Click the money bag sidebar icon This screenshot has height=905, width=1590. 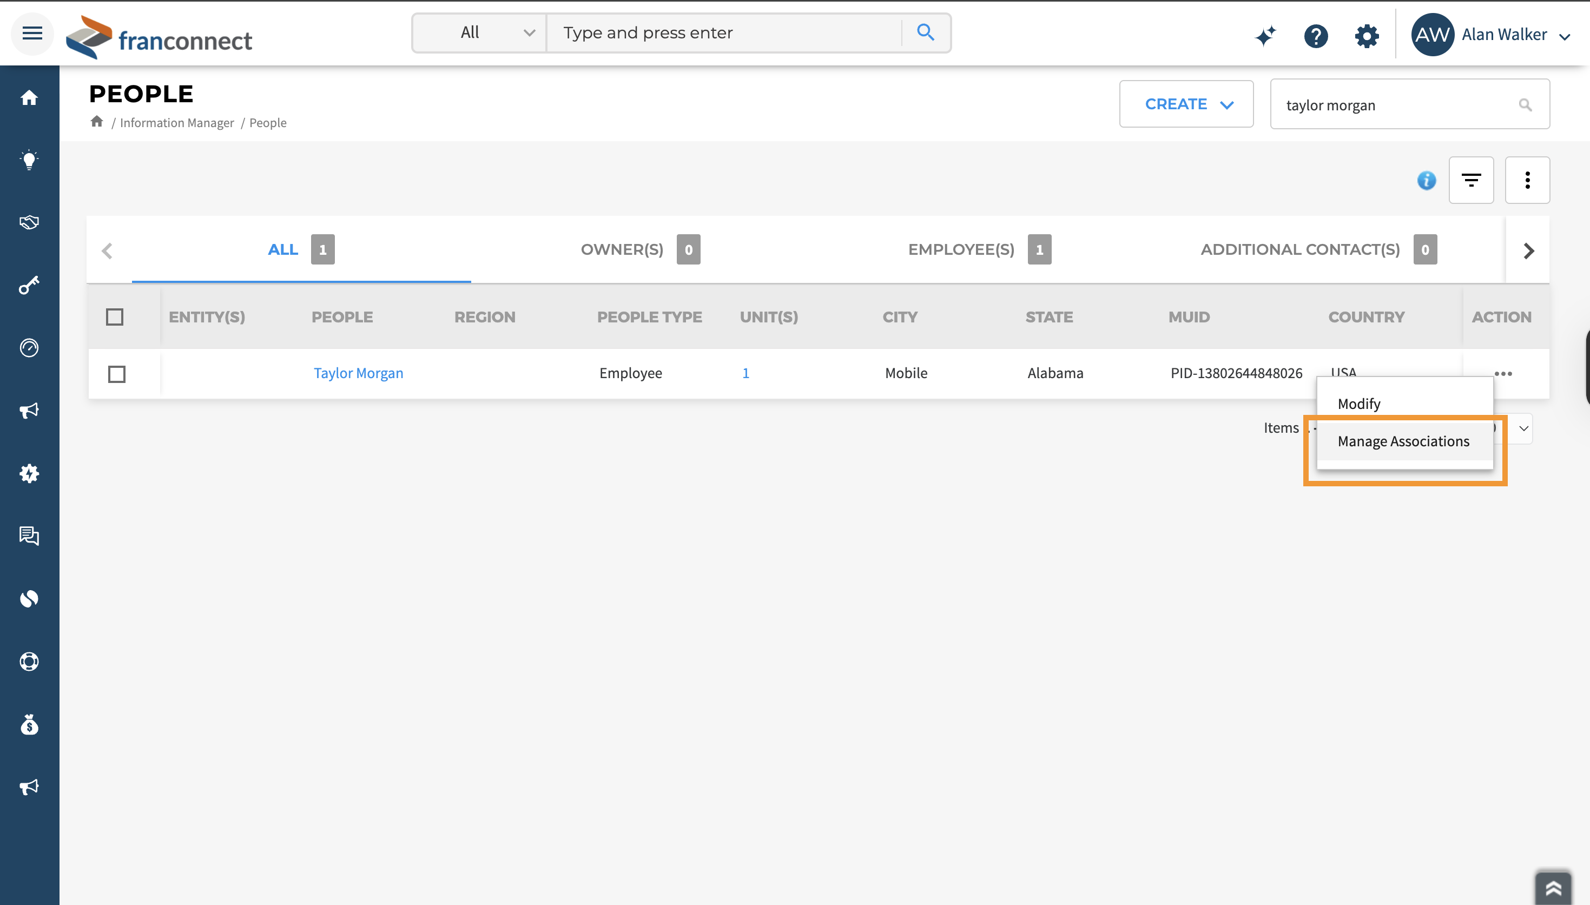tap(29, 725)
